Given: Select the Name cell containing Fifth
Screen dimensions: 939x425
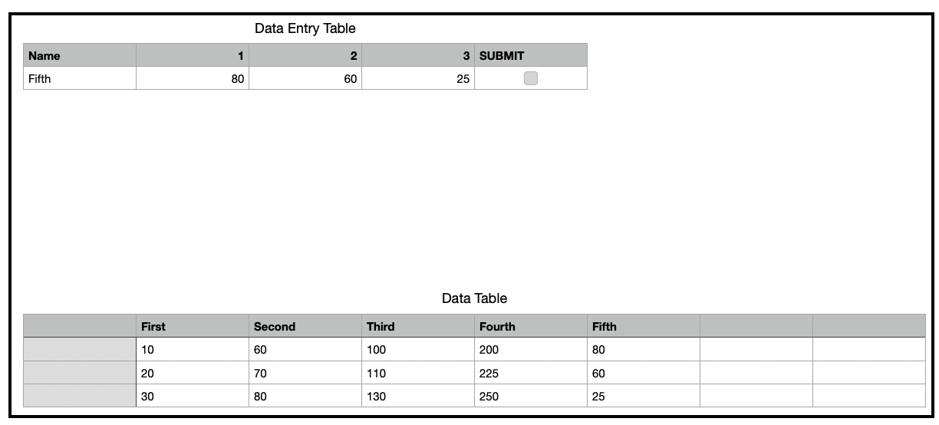Looking at the screenshot, I should (x=80, y=78).
